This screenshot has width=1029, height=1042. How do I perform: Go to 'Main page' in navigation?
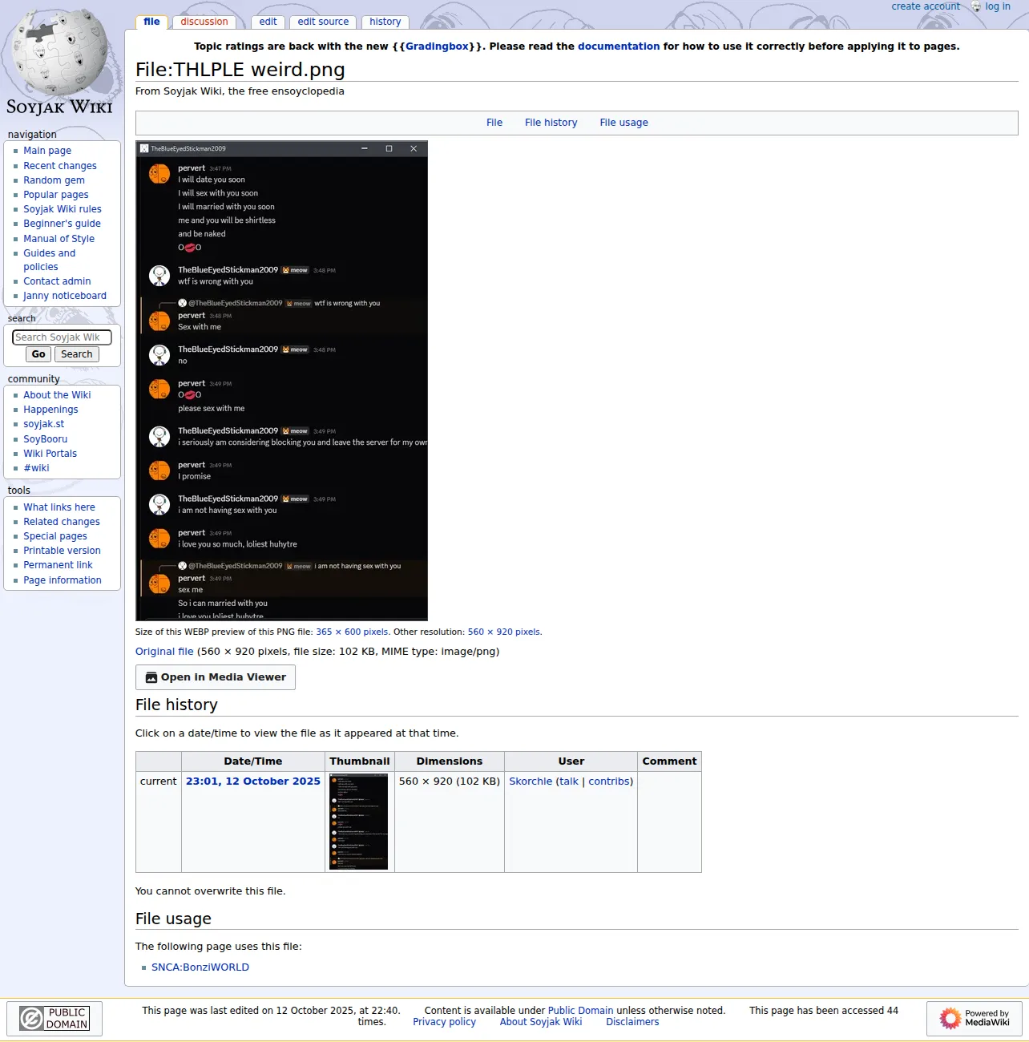coord(47,151)
